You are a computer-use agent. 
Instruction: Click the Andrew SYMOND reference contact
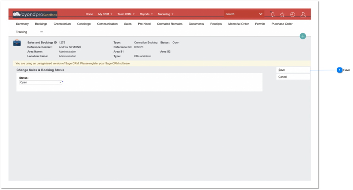coord(70,47)
